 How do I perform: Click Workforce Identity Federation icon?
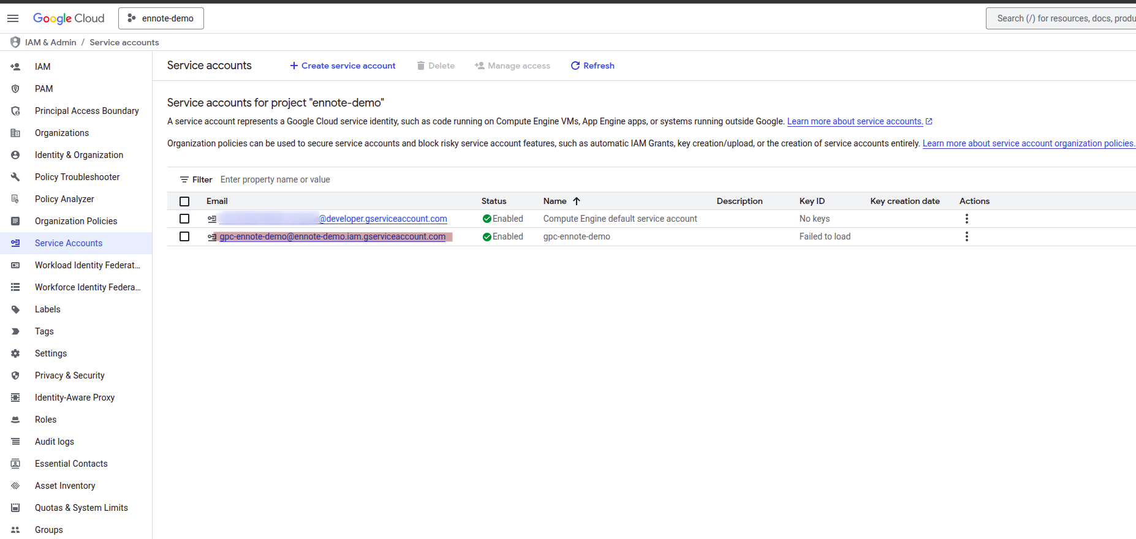coord(15,287)
